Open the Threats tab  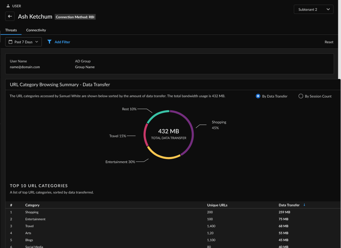(11, 30)
